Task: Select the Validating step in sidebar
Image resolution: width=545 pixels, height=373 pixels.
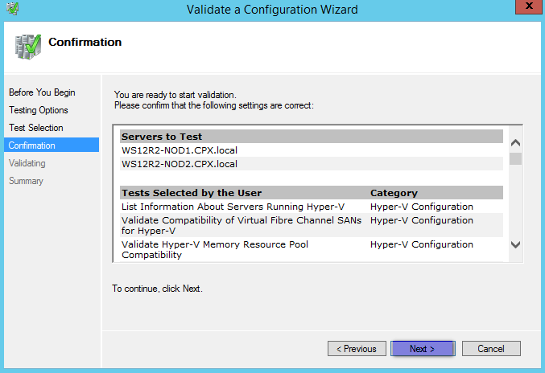Action: click(27, 163)
